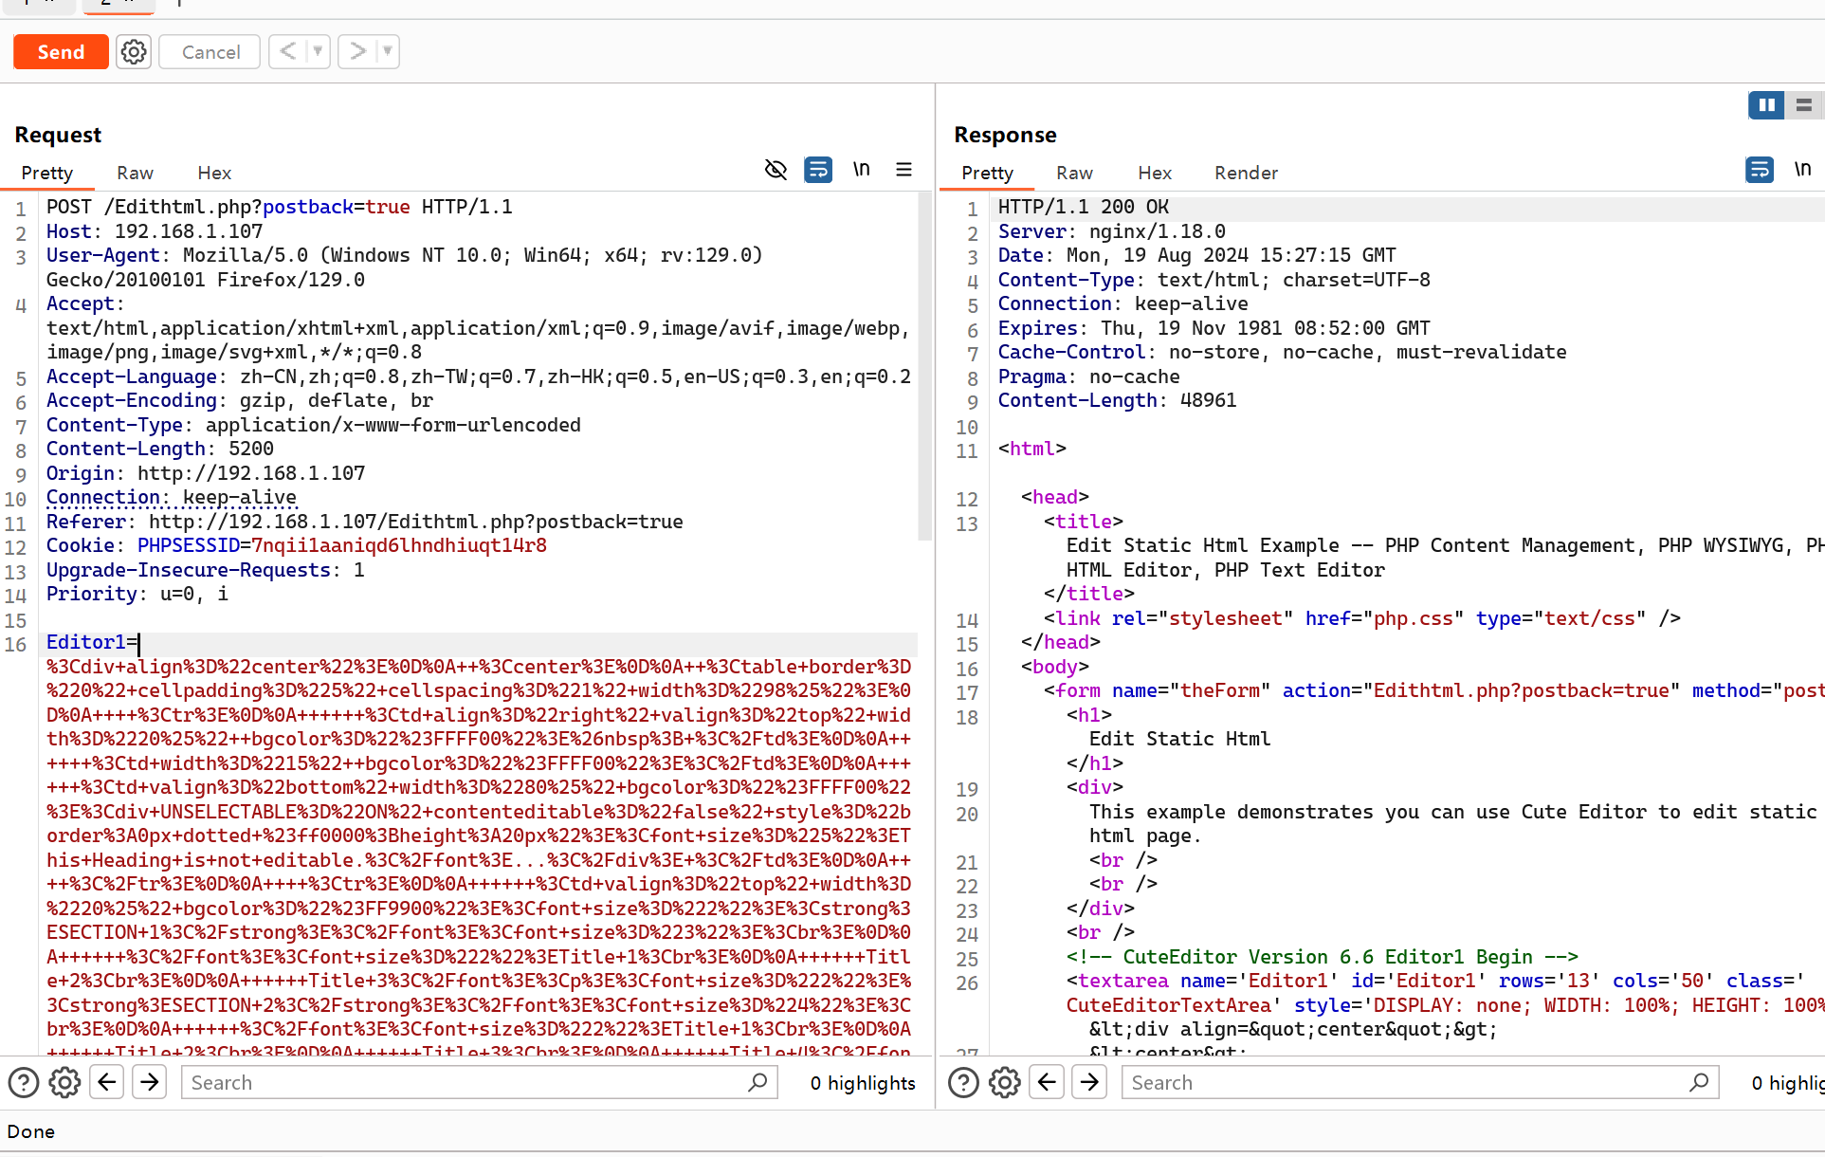Toggle hide non-printable eye icon in Request

coord(776,170)
